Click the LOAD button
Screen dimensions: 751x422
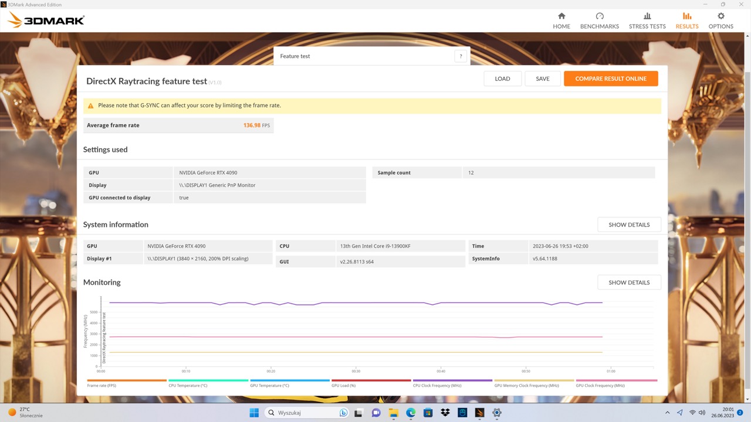click(x=502, y=79)
